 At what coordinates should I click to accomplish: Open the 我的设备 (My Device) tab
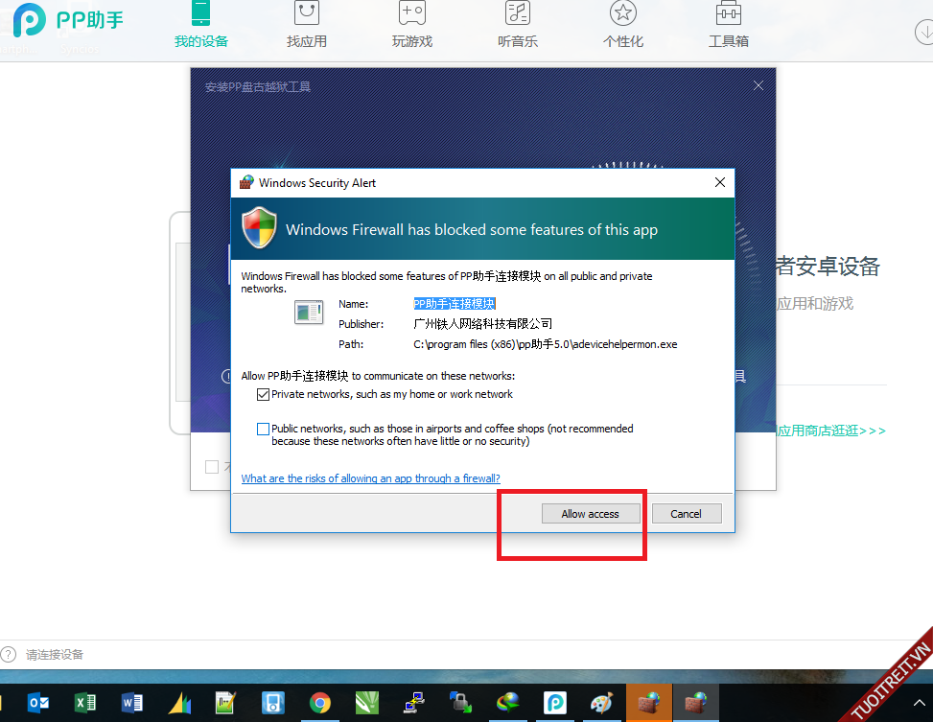200,27
